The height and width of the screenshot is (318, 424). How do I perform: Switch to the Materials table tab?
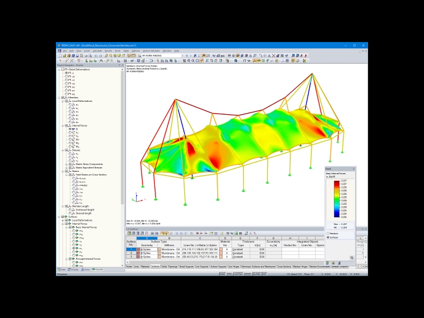click(x=145, y=267)
